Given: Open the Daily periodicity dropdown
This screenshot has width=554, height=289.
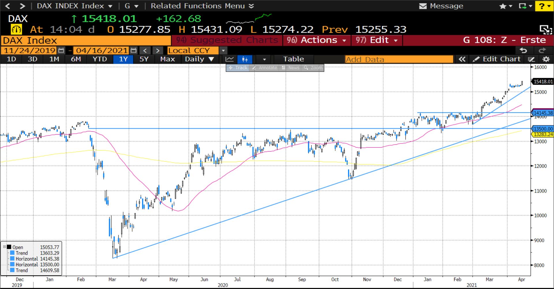Looking at the screenshot, I should click(199, 59).
